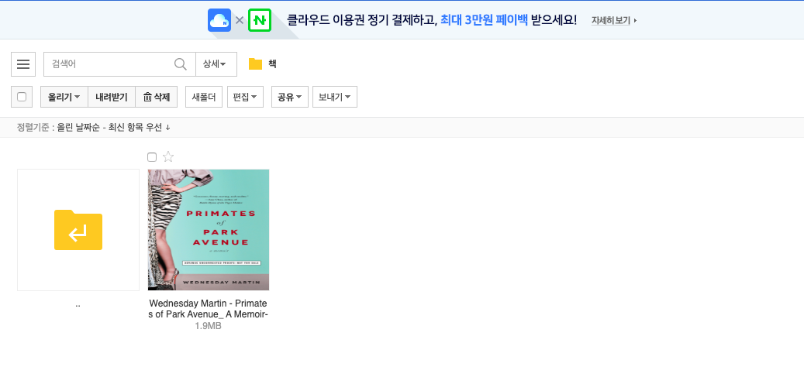
Task: Go to parent folder icon
Action: 78,230
